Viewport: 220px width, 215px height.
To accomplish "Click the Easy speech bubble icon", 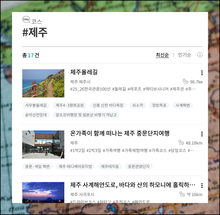I will (26, 19).
